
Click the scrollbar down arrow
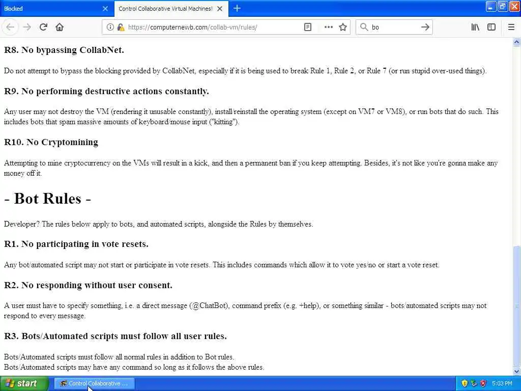coord(516,371)
